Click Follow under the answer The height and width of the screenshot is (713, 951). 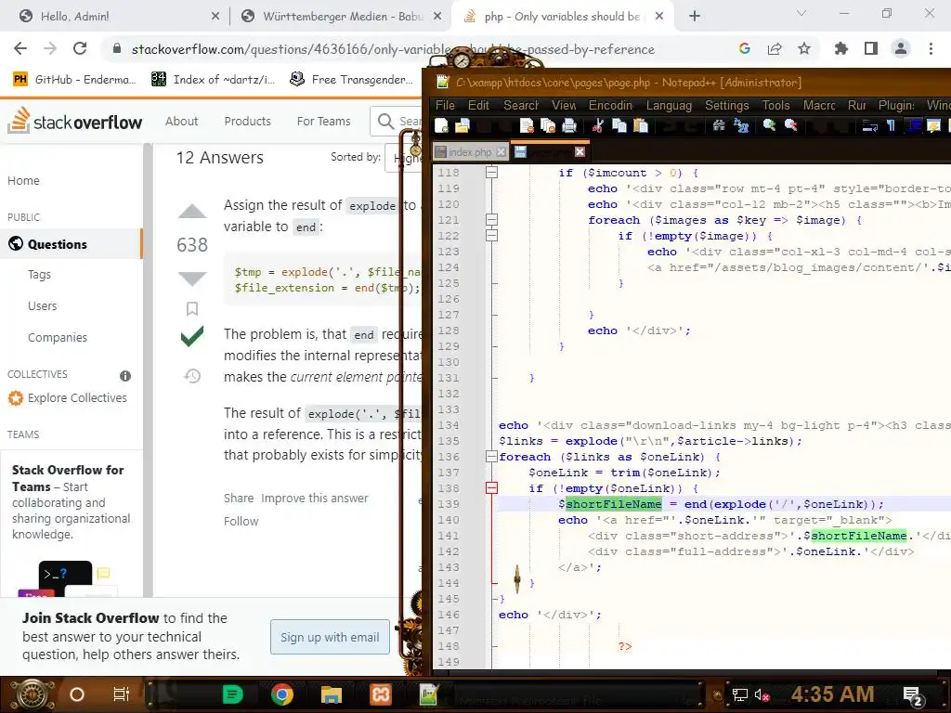click(x=241, y=522)
